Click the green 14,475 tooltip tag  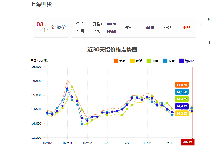[182, 99]
